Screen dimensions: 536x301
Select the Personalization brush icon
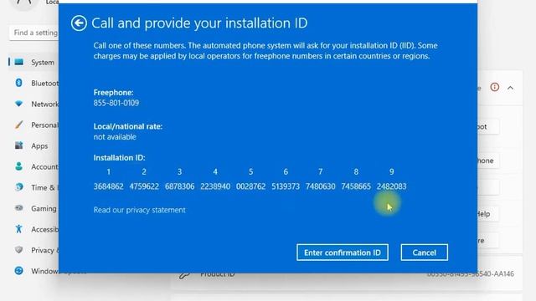point(18,125)
